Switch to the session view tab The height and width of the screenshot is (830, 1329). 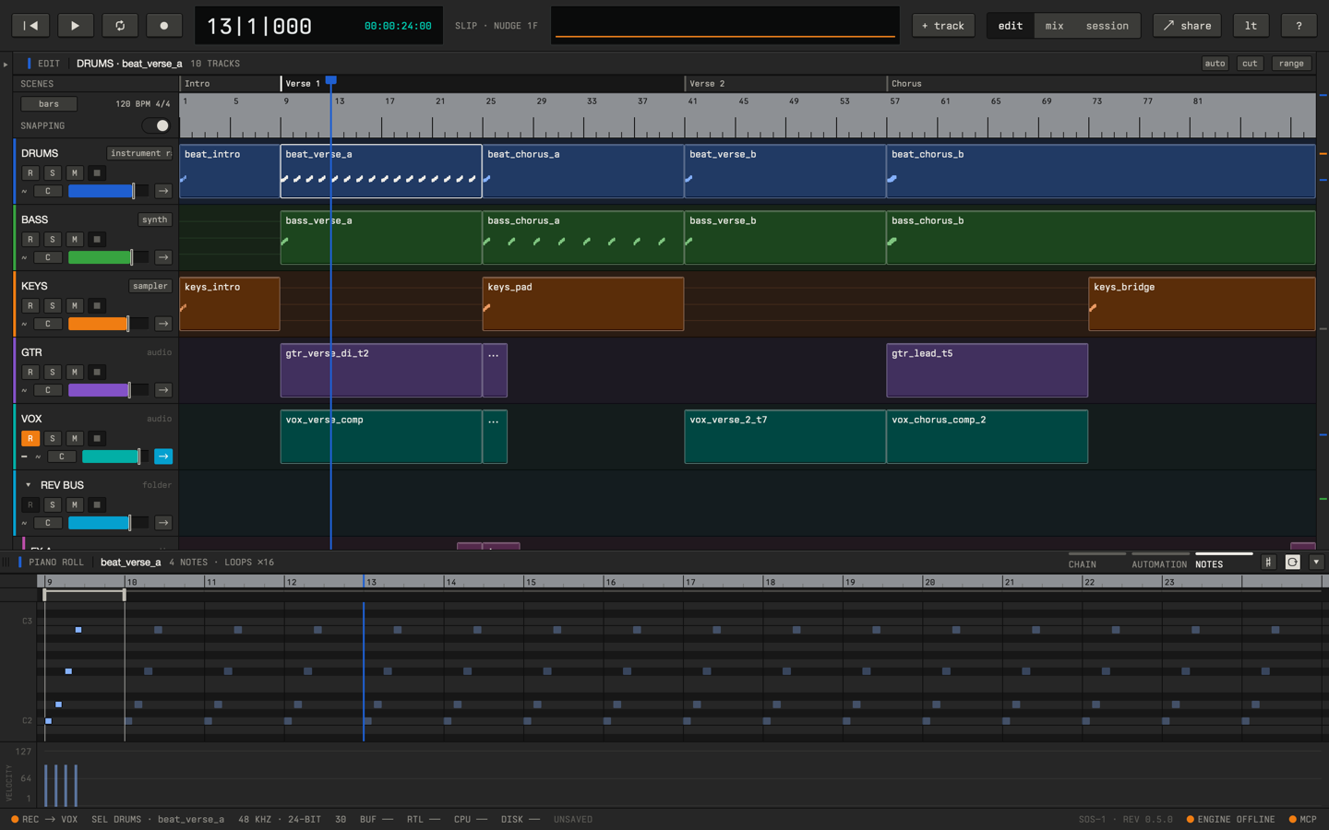point(1107,26)
